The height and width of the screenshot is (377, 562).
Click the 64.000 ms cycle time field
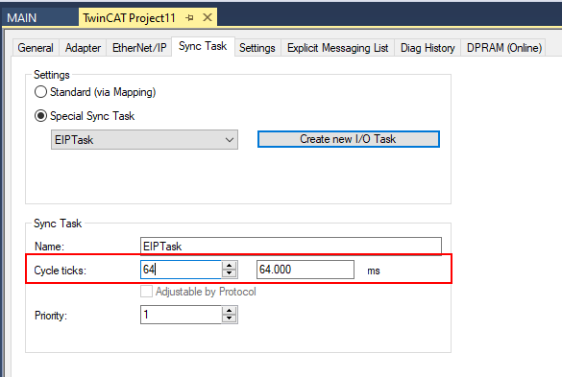(x=305, y=270)
